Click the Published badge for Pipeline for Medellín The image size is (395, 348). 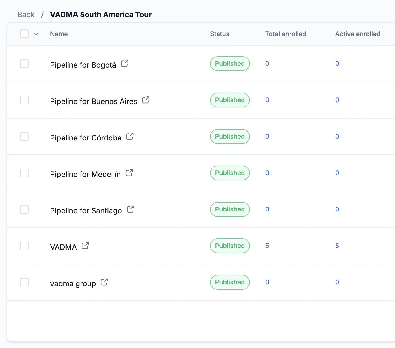click(x=230, y=173)
